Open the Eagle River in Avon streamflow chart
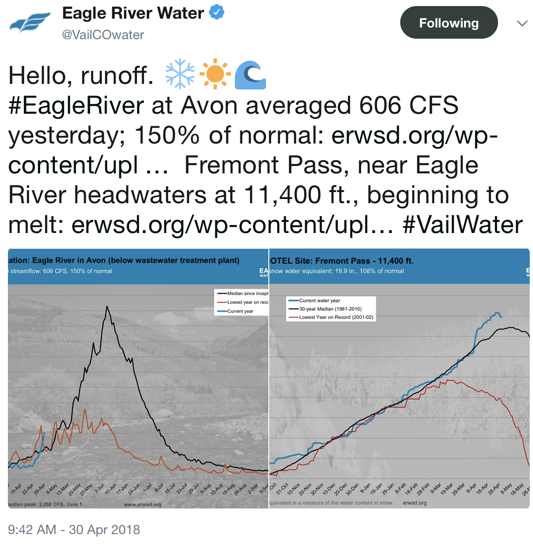The width and height of the screenshot is (533, 549). tap(138, 378)
